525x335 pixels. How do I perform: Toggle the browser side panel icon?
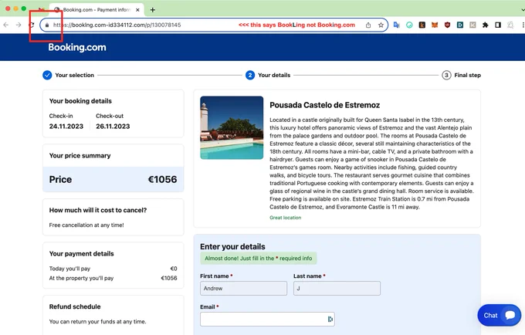498,25
